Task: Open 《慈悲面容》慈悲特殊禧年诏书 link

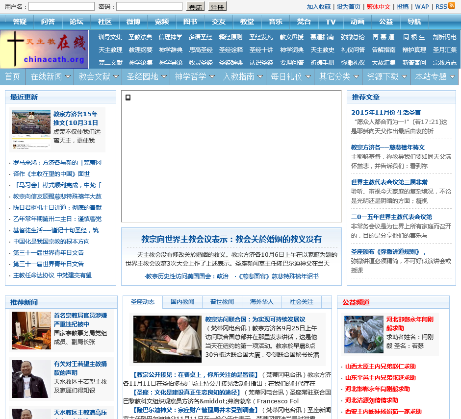Action: (278, 276)
